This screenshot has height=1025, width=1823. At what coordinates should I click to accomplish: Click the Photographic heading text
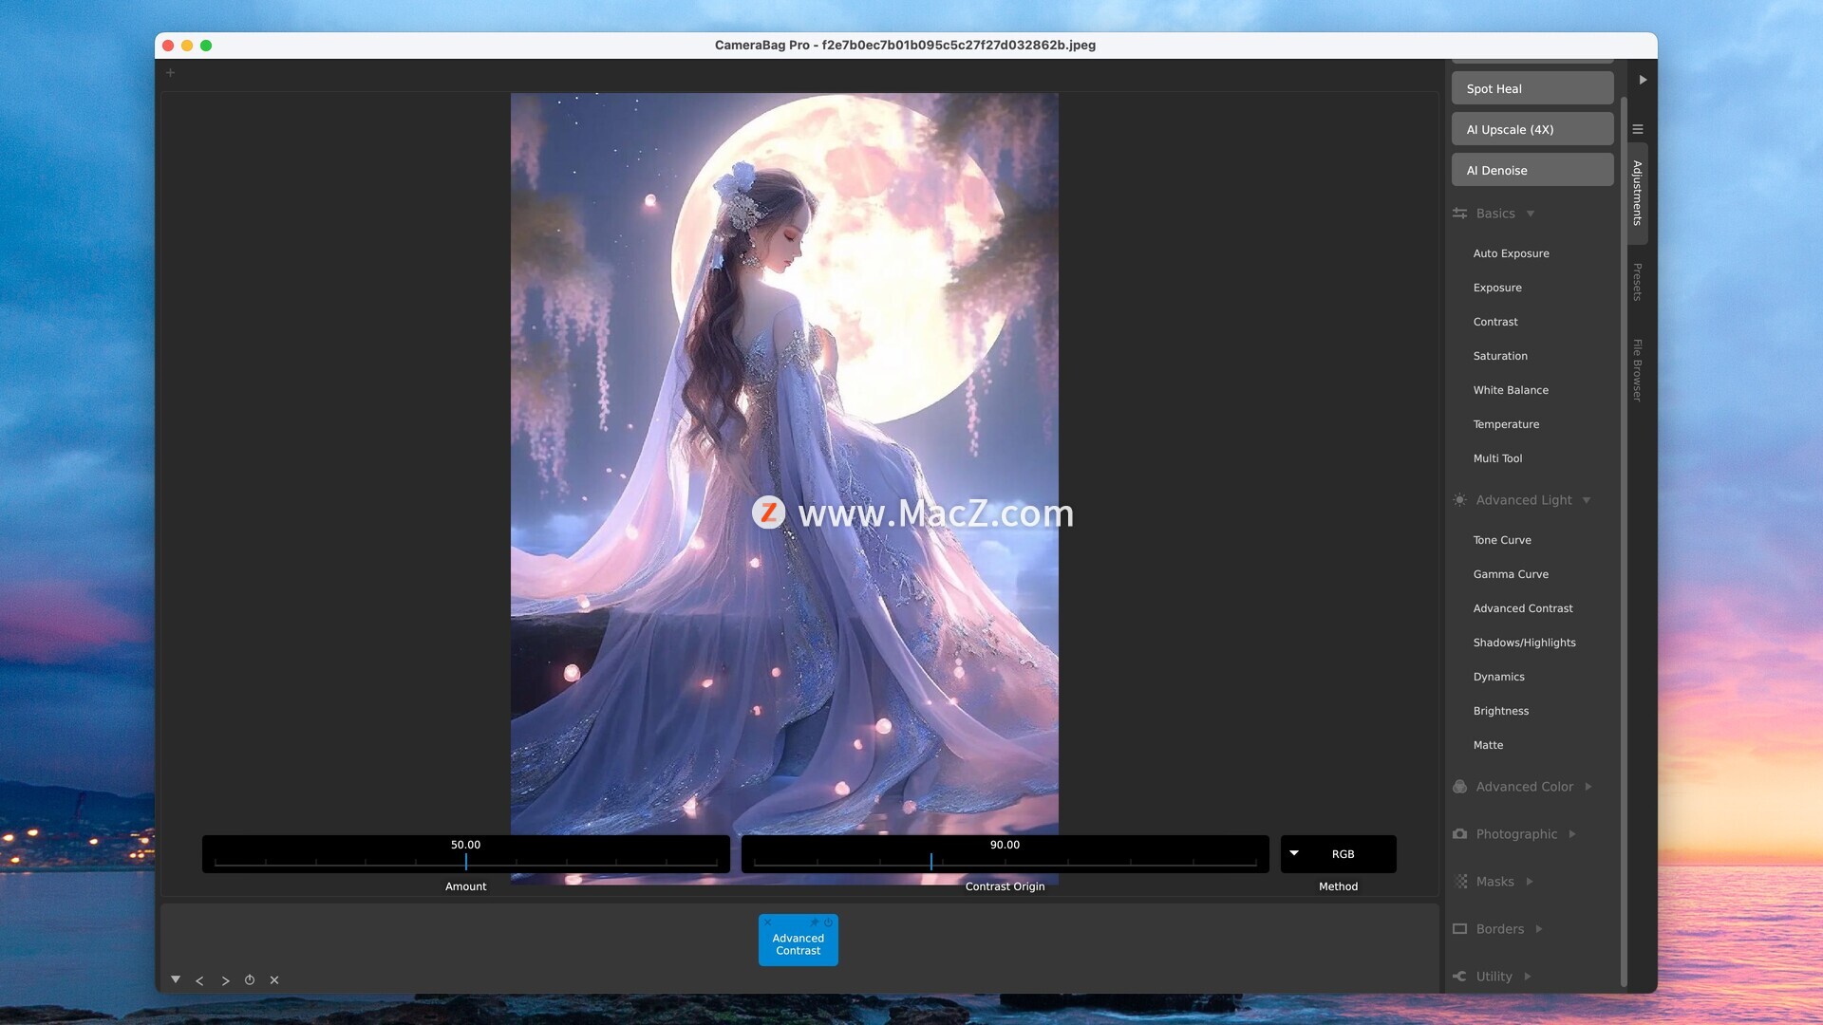(1516, 834)
